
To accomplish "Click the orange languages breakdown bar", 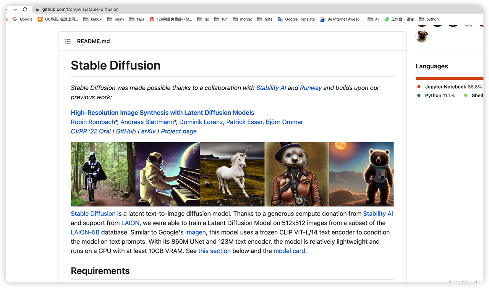I will 449,78.
